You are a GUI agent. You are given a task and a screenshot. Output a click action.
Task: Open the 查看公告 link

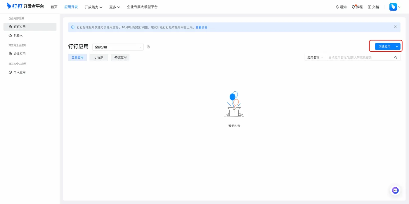point(202,27)
